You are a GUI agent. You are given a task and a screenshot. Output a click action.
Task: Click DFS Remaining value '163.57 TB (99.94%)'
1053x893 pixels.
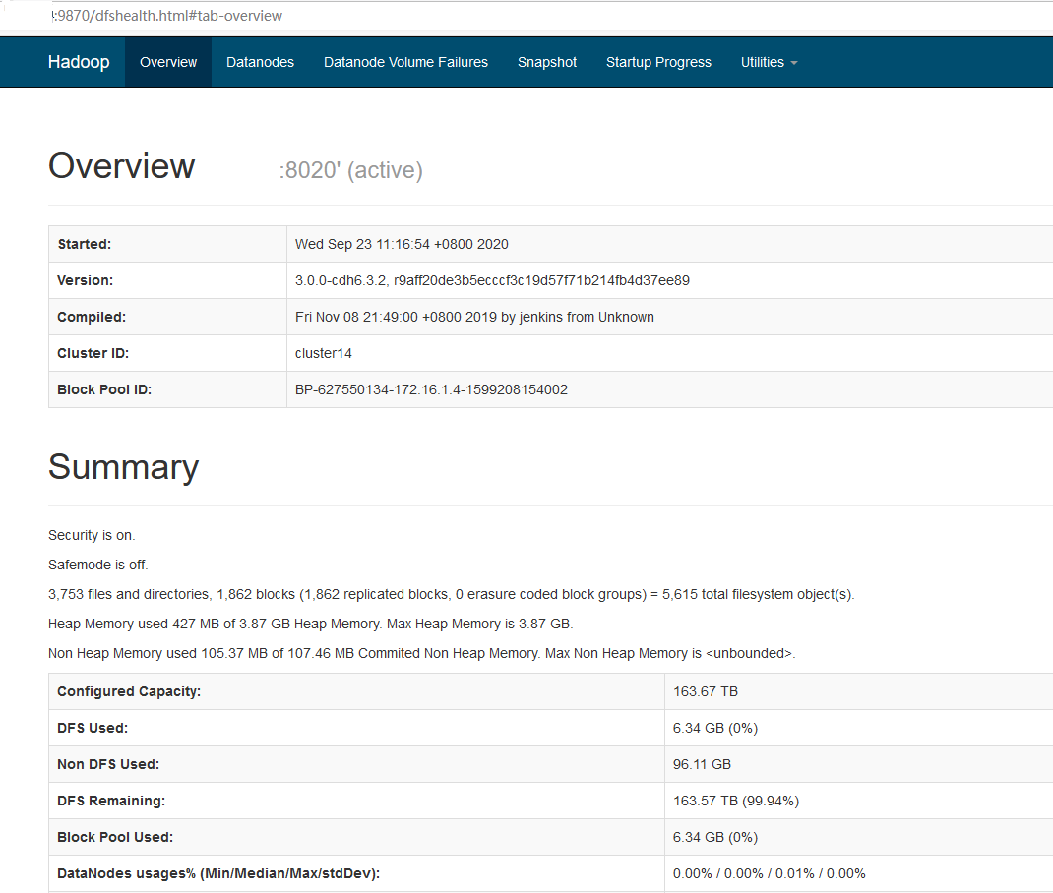pyautogui.click(x=736, y=801)
